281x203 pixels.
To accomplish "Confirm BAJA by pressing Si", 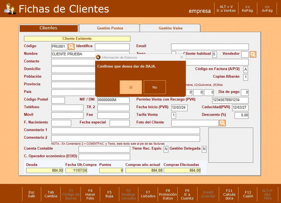I will (131, 87).
